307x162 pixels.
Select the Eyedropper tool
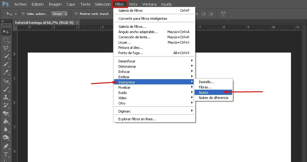pos(6,72)
